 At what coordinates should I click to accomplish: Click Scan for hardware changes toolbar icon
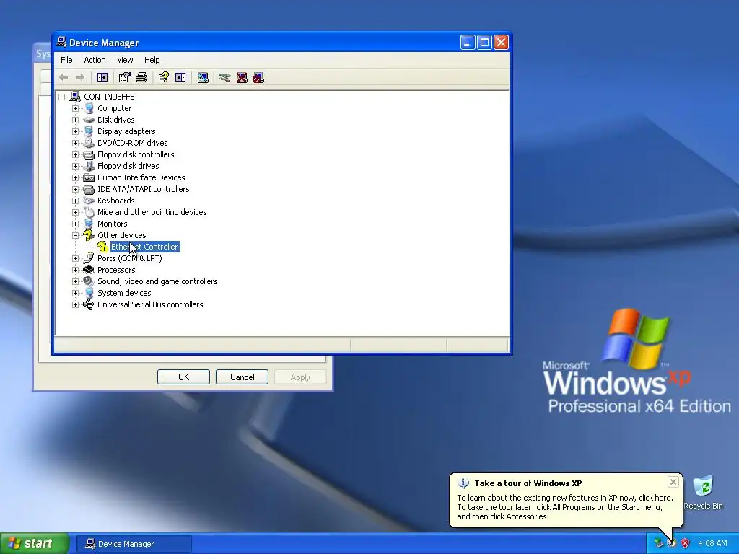(x=203, y=77)
